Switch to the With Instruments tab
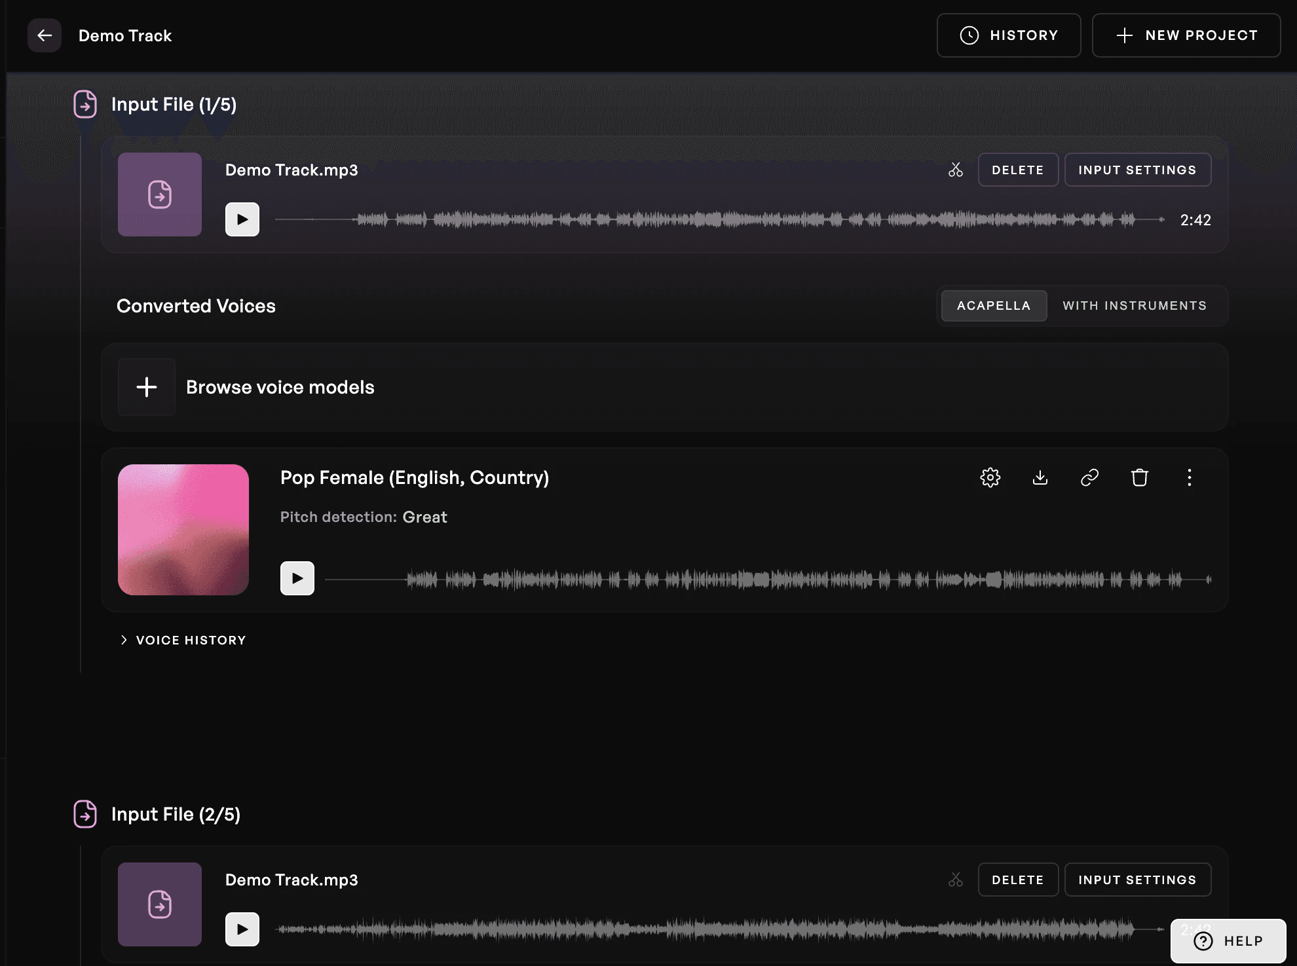Image resolution: width=1297 pixels, height=966 pixels. coord(1135,306)
